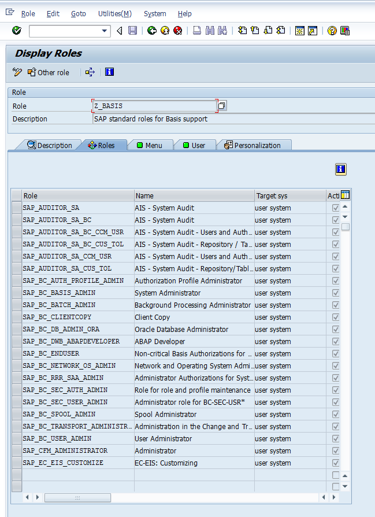The width and height of the screenshot is (375, 517).
Task: Toggle Active checkbox for SAP_CFM_ADMINISTRATOR
Action: click(336, 450)
